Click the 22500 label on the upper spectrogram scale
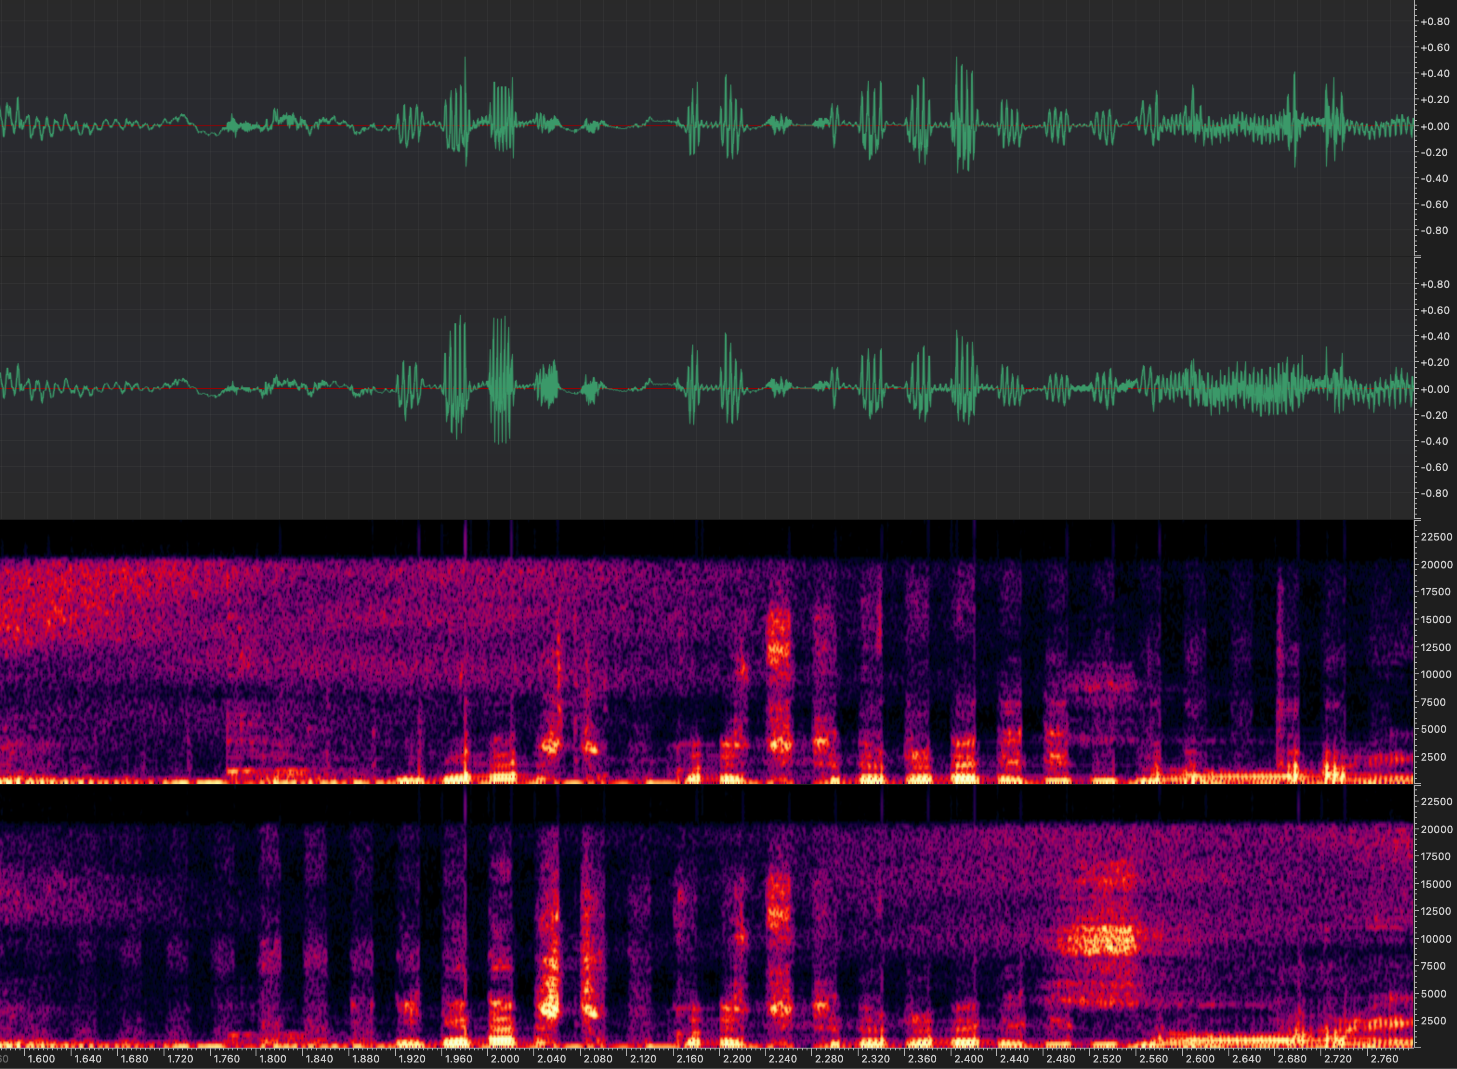This screenshot has height=1069, width=1457. click(1436, 537)
